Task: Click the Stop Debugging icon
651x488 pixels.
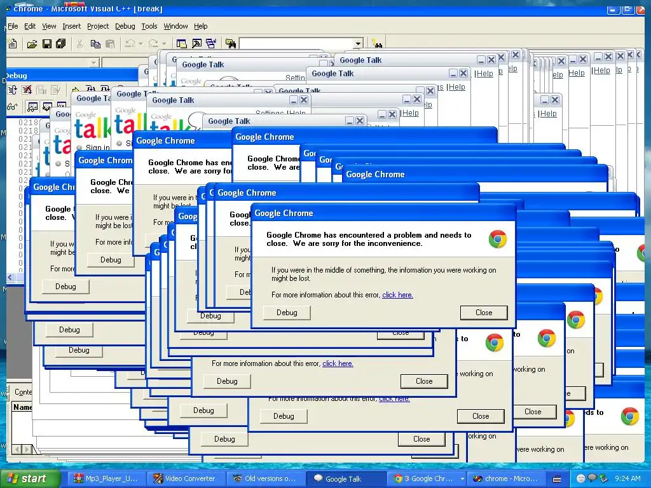Action: pyautogui.click(x=27, y=90)
